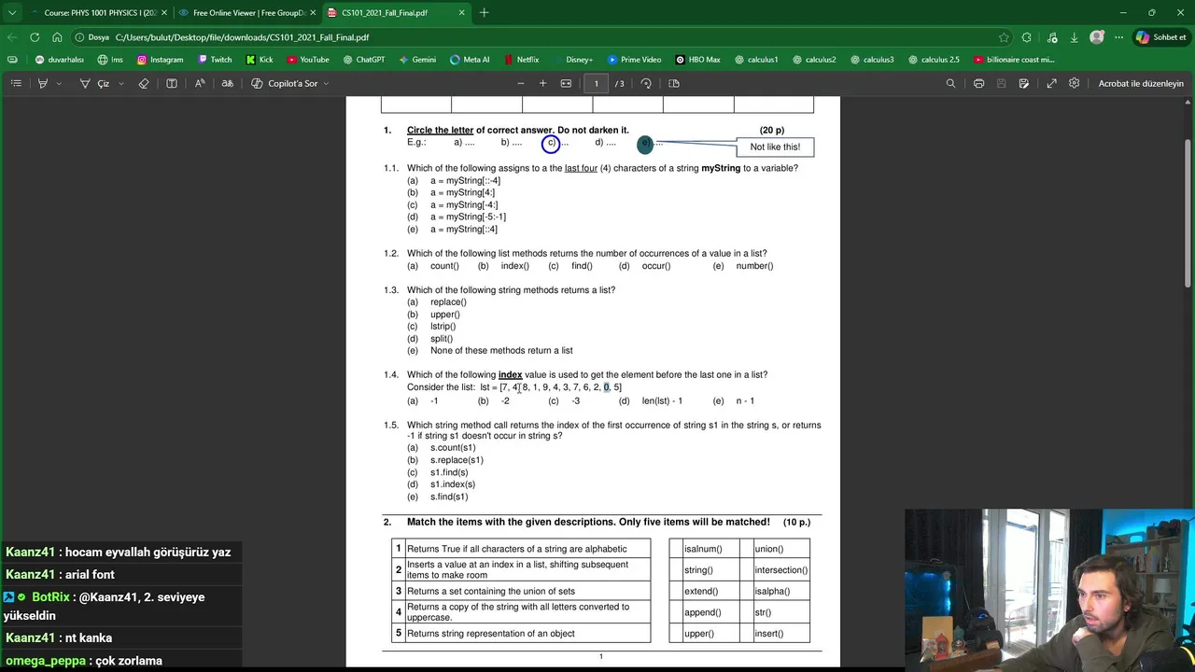Open the Twitch bookmark
Screen dimensions: 1195x672
(215, 60)
